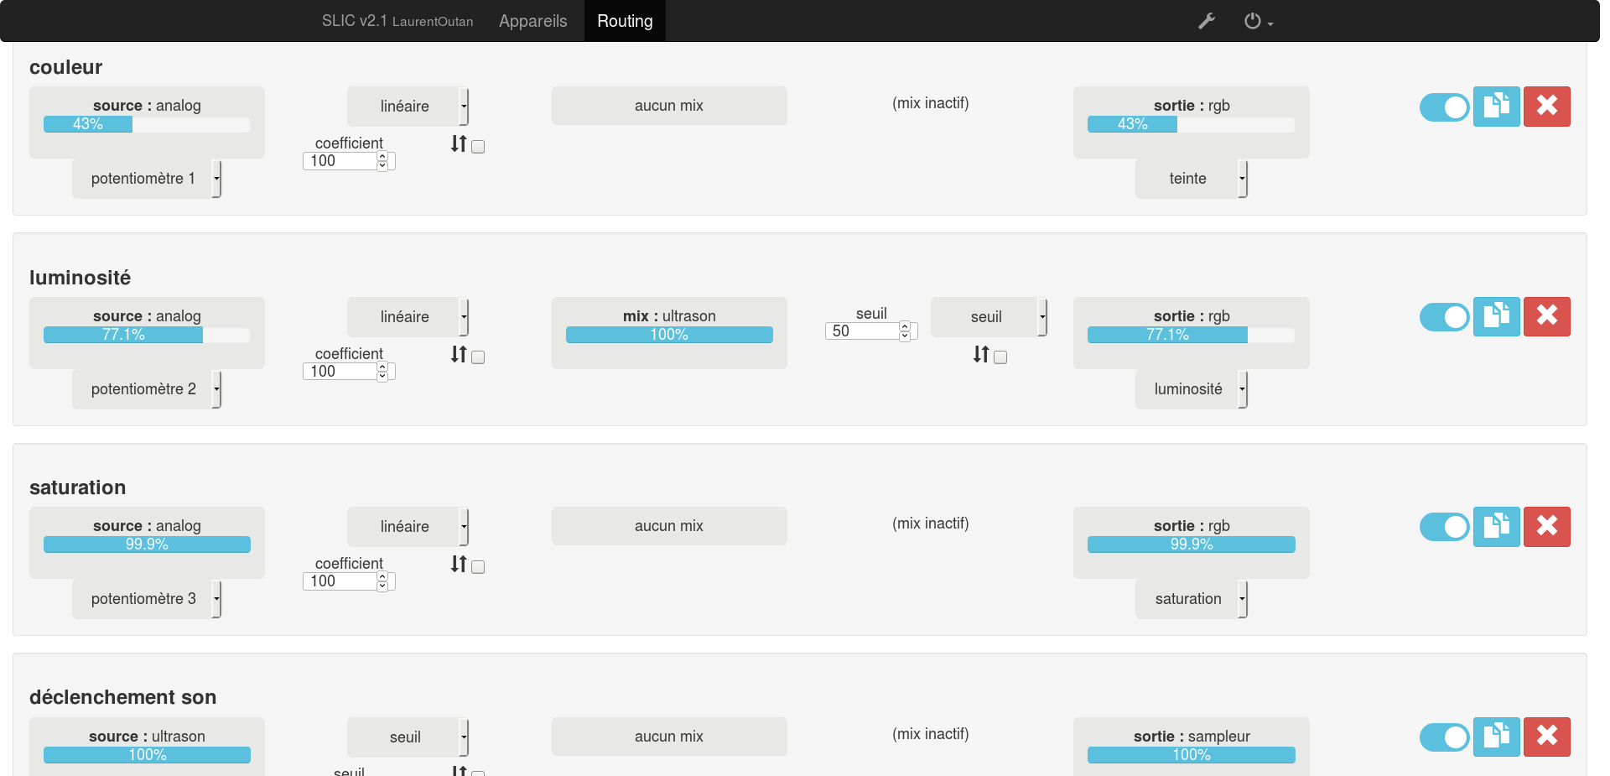Open potentiomètre 2 source dropdown
1610x776 pixels.
pos(147,389)
